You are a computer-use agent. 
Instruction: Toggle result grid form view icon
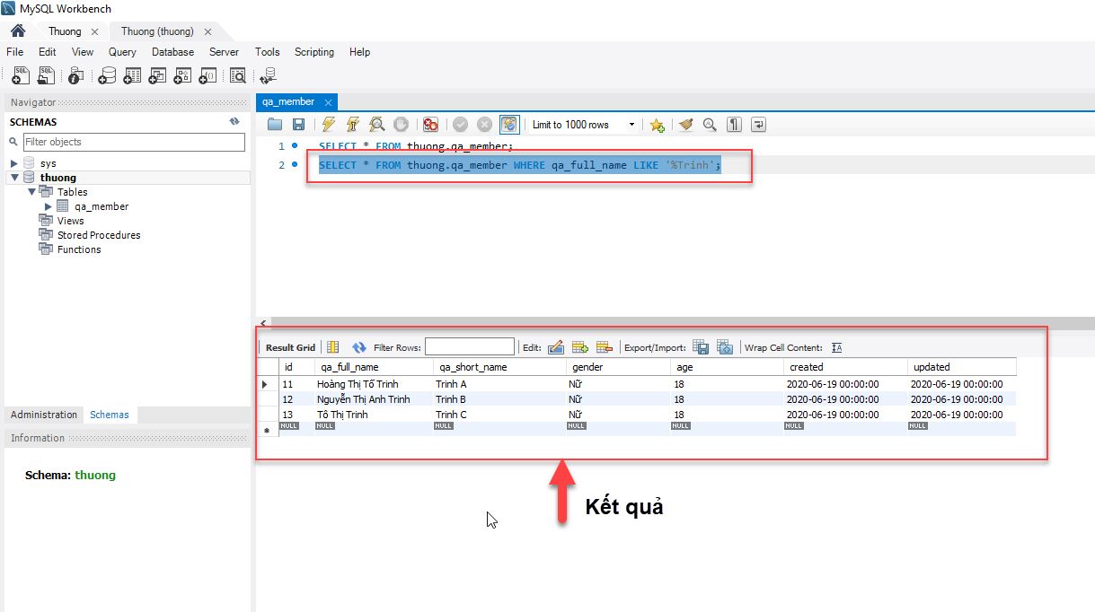[x=333, y=347]
